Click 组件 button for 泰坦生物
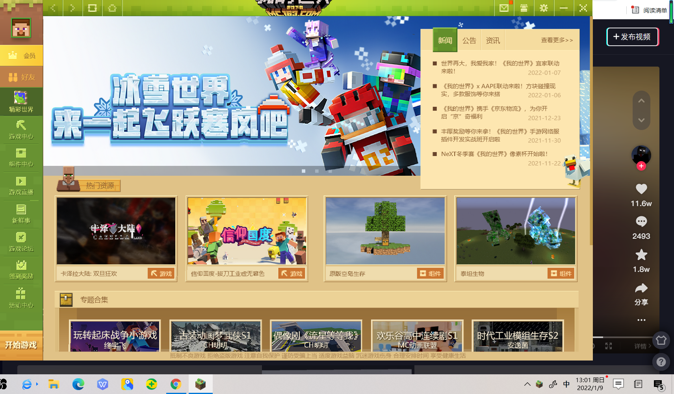The width and height of the screenshot is (674, 394). click(x=561, y=273)
